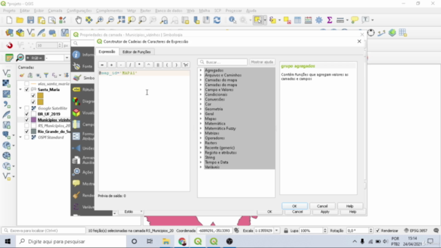Open the attribute table icon

(x=298, y=20)
